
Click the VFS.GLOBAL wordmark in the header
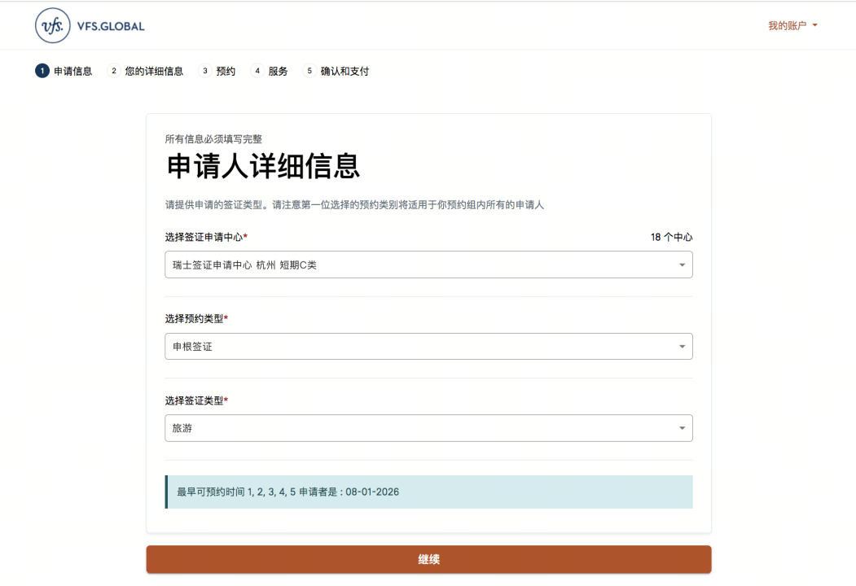click(x=112, y=25)
